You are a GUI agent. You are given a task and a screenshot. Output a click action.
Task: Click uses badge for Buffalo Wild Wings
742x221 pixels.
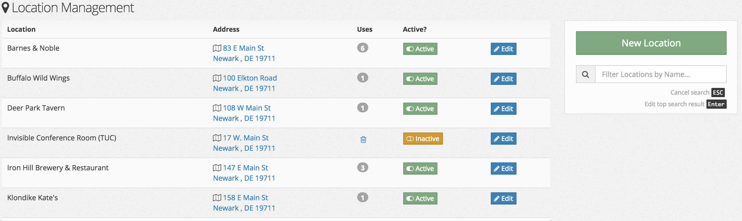point(363,78)
